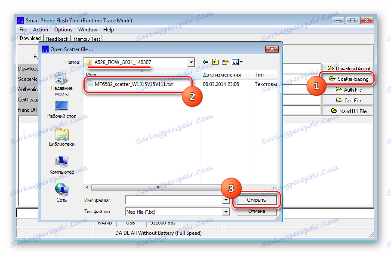Open the Help menu

pyautogui.click(x=108, y=30)
